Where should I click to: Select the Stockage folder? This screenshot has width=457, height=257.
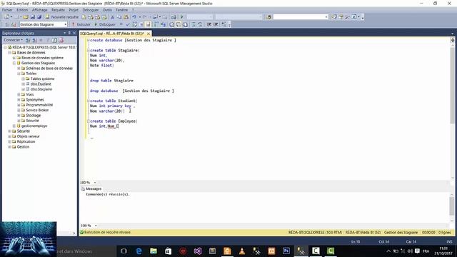(x=34, y=116)
